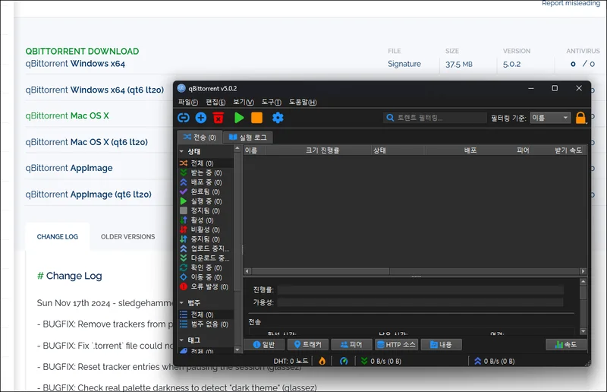607x392 pixels.
Task: Open qBittorrent AppImage link on webpage
Action: [69, 168]
